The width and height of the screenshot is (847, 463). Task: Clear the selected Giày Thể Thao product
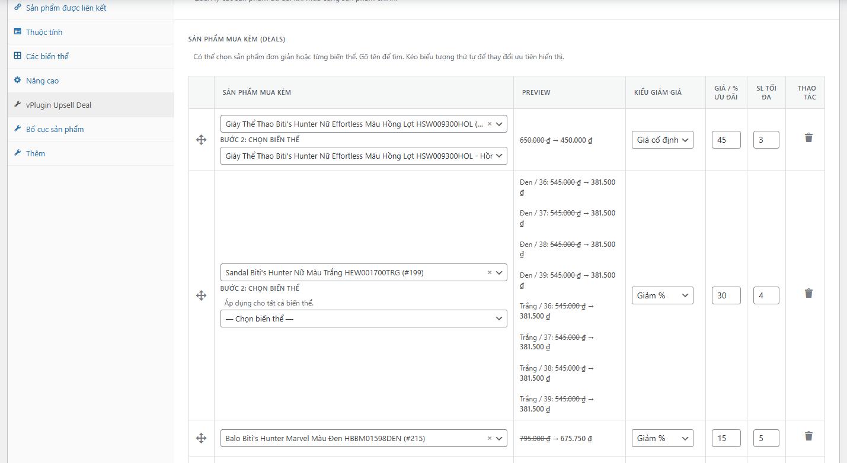pos(490,124)
